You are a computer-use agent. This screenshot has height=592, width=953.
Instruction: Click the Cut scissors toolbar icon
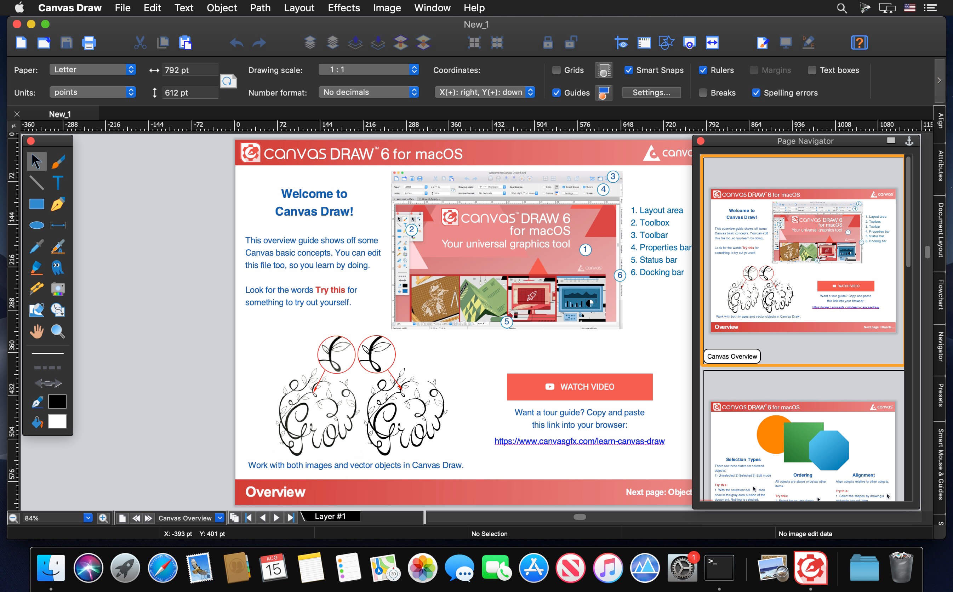coord(140,43)
